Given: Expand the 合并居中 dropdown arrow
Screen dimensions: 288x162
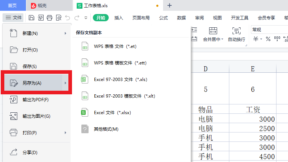Looking at the screenshot, I should [222, 39].
